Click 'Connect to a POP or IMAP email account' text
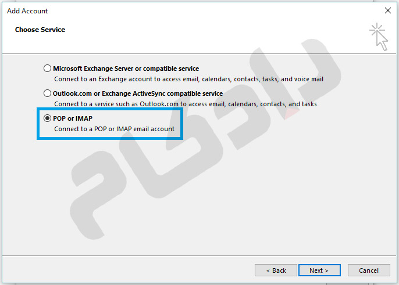The image size is (399, 285). pos(114,129)
